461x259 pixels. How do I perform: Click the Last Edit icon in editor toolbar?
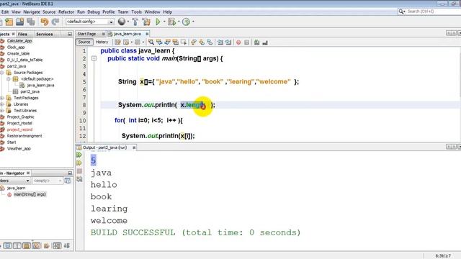[117, 42]
